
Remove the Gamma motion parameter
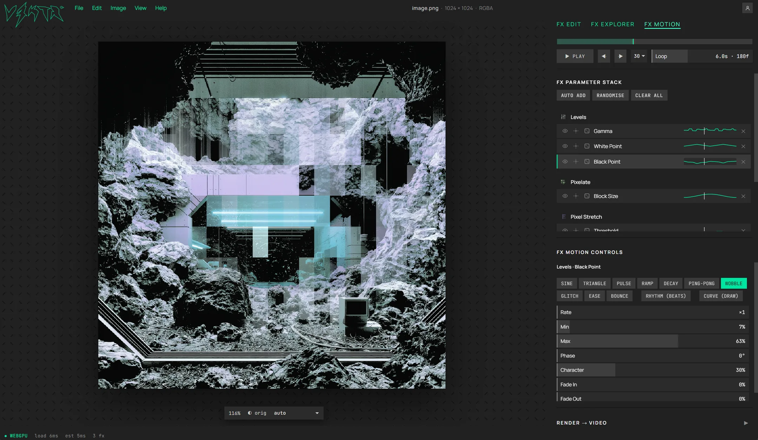click(x=743, y=131)
